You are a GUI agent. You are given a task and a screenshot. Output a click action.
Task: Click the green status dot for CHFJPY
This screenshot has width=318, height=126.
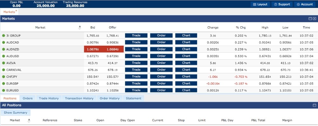tap(3, 77)
